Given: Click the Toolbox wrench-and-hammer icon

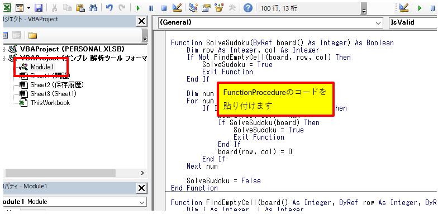Looking at the screenshot, I should click(x=232, y=8).
